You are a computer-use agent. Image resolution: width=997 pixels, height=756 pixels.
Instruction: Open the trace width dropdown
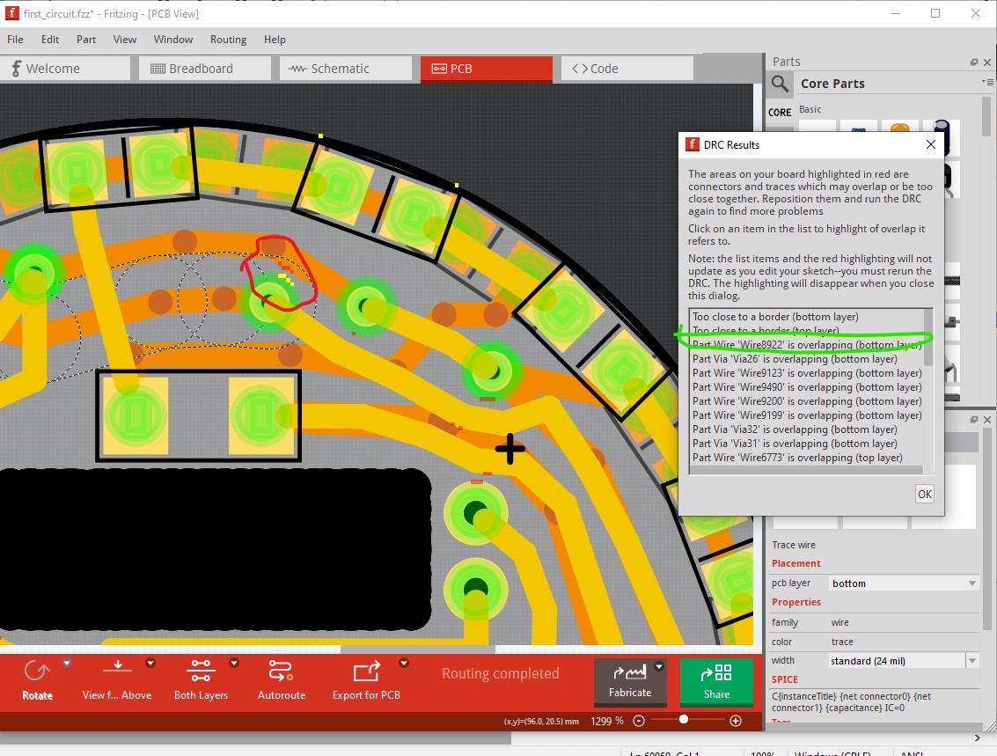tap(903, 661)
